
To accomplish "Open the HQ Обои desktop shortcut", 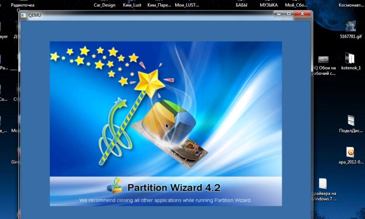I will 323,60.
